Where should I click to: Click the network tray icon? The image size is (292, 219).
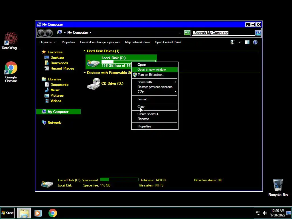258,213
